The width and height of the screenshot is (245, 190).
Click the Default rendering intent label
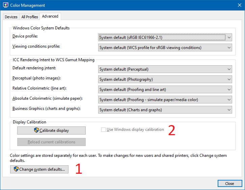(x=34, y=68)
